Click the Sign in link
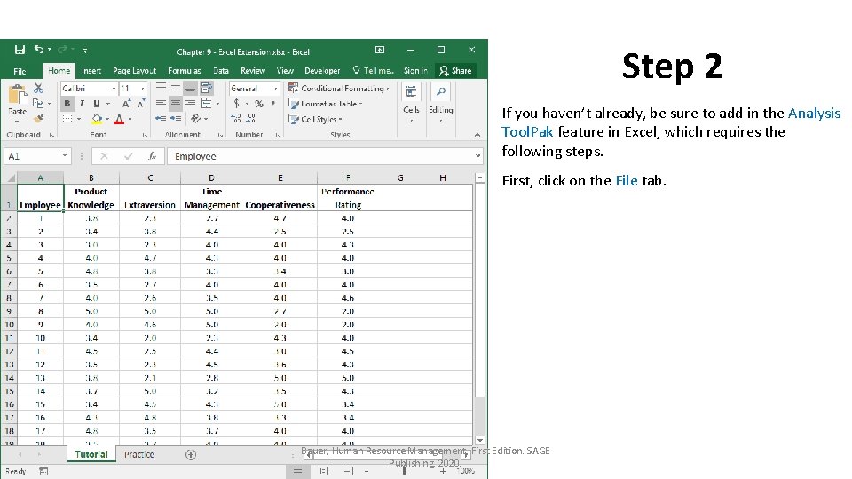The width and height of the screenshot is (852, 479). (415, 71)
